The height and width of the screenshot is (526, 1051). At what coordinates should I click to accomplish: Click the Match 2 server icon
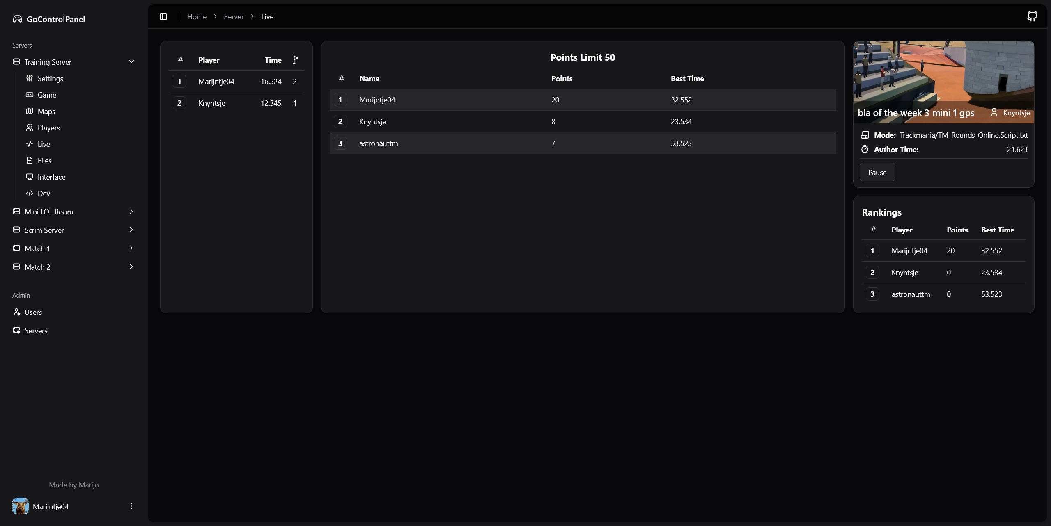click(x=16, y=266)
